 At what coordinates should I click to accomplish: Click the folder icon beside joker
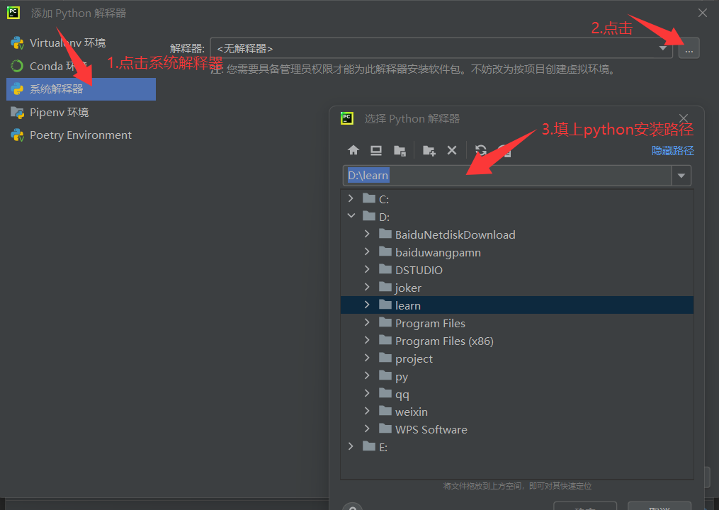(x=385, y=287)
